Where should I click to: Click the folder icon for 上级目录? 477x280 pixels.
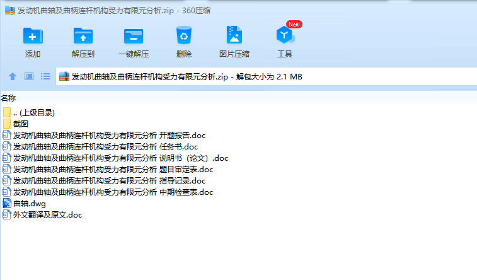coord(7,112)
